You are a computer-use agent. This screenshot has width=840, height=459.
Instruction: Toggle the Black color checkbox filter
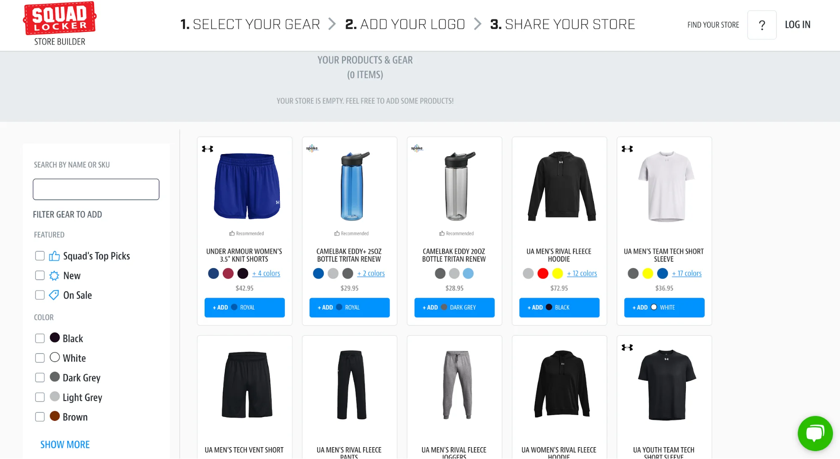tap(40, 338)
